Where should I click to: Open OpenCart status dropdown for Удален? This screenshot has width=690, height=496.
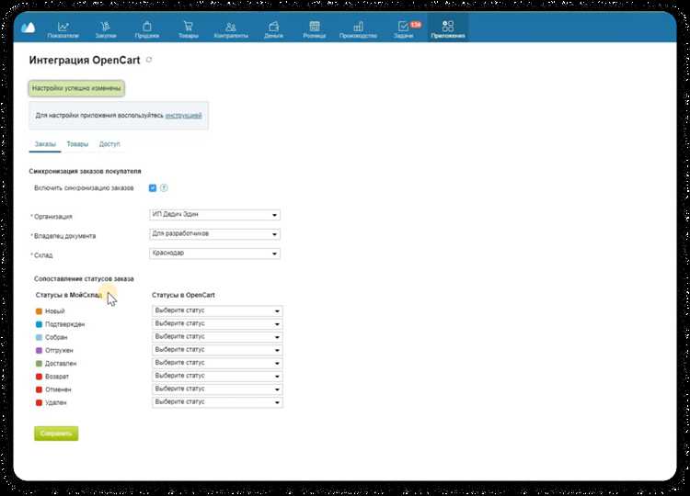[217, 402]
